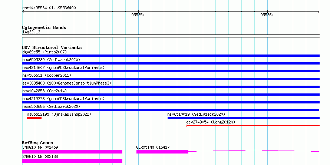
Task: Open the nsv4214607 gnomADStructuralVariants label
Action: pyautogui.click(x=63, y=67)
